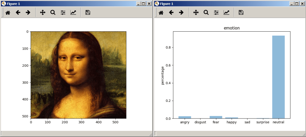Select Zoom magnifier tool in emotion figure
The image size is (306, 137).
pos(206,13)
